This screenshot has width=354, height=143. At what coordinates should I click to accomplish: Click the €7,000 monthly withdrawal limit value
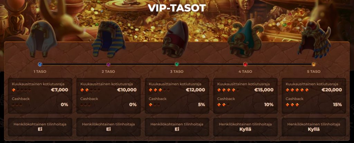(x=59, y=90)
